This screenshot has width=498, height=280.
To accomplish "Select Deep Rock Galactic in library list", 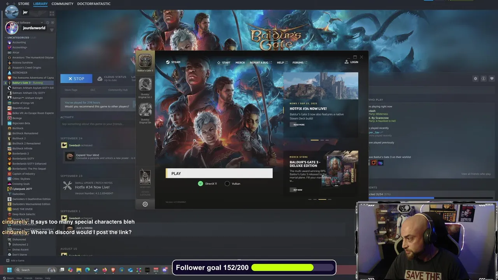I will coord(24,214).
